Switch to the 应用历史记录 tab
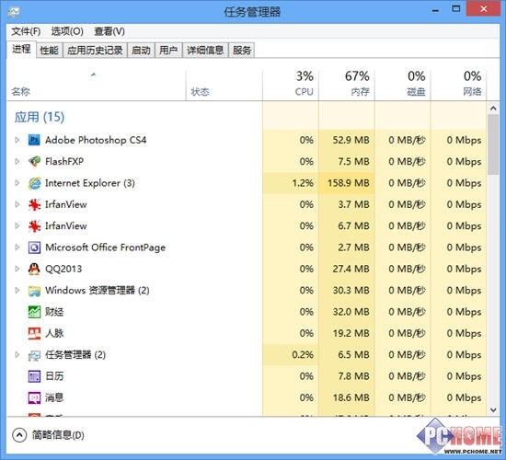This screenshot has height=460, width=506. point(95,51)
